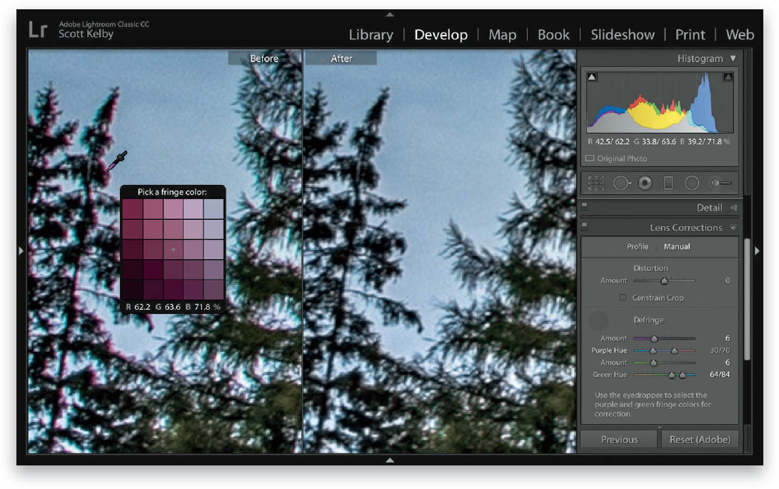Select the Adjustment Brush tool icon
This screenshot has width=779, height=489.
pos(721,183)
